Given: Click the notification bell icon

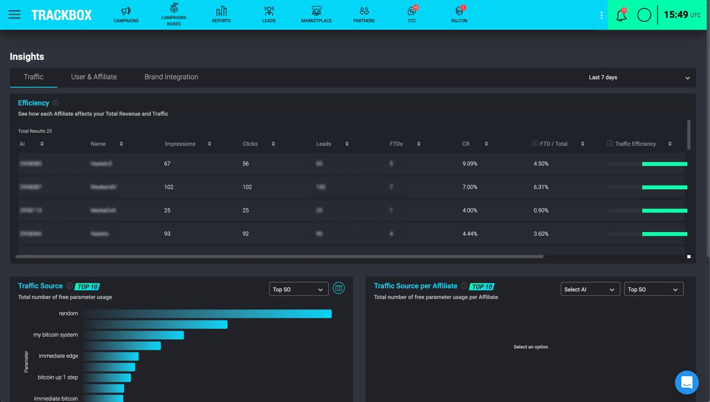Looking at the screenshot, I should (x=621, y=16).
